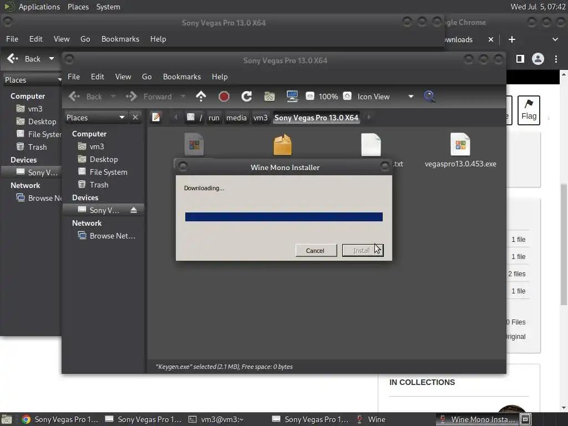The height and width of the screenshot is (426, 568).
Task: Open Icon View mode dropdown
Action: coord(386,97)
